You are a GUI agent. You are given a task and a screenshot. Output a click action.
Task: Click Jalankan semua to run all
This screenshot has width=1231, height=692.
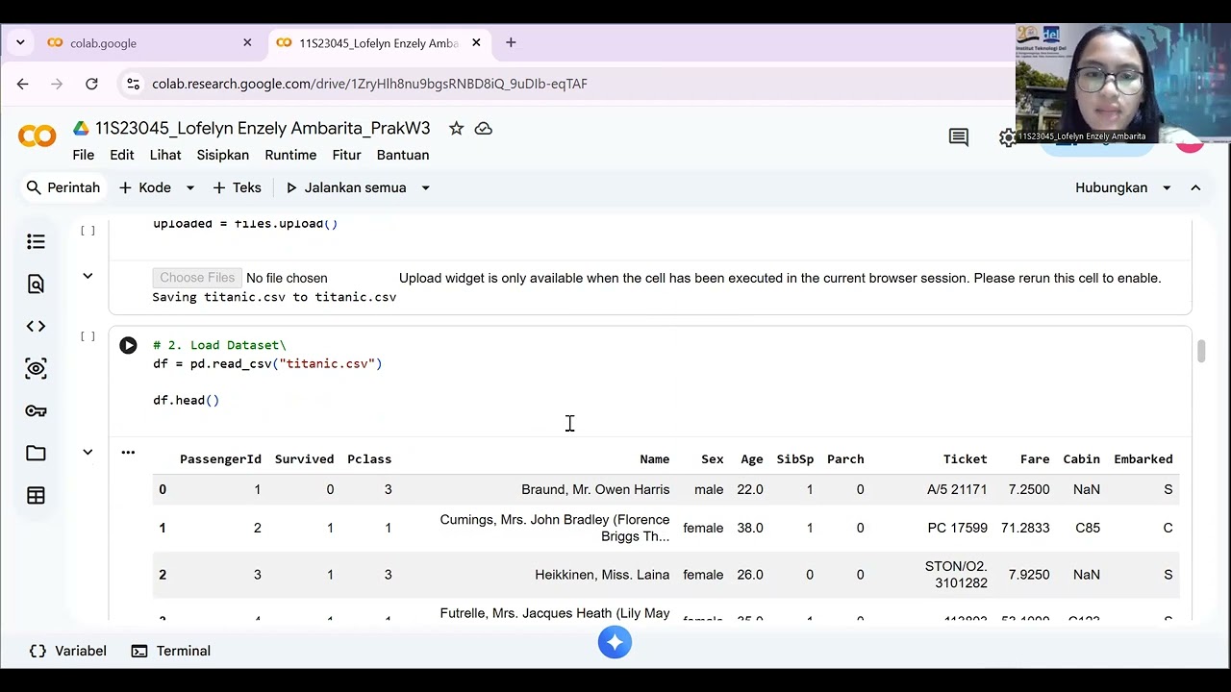346,187
